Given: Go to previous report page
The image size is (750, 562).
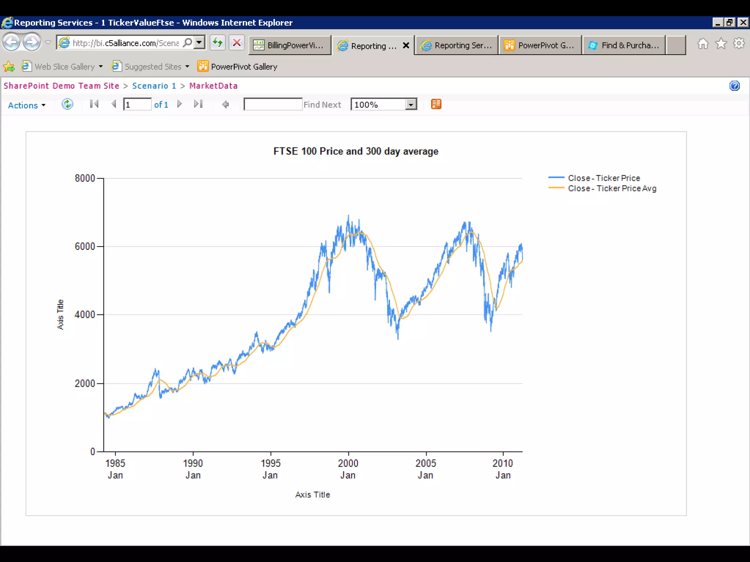Looking at the screenshot, I should tap(114, 104).
